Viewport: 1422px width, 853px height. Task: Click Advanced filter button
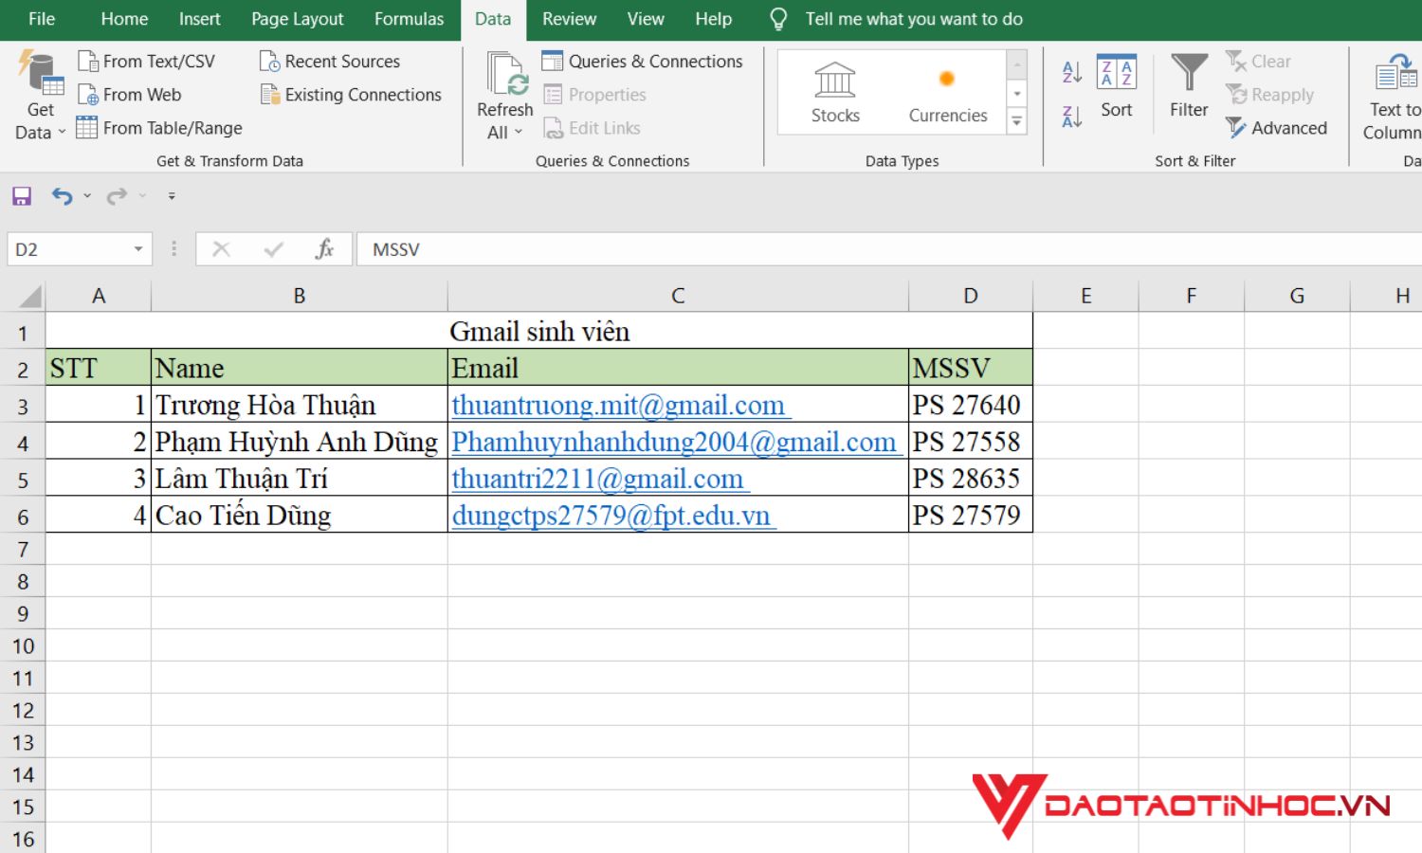[1276, 127]
